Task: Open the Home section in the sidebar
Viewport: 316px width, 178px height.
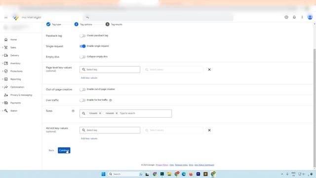Action: (13, 40)
